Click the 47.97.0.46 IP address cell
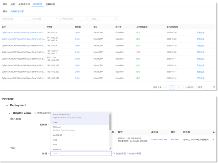 pyautogui.click(x=51, y=57)
